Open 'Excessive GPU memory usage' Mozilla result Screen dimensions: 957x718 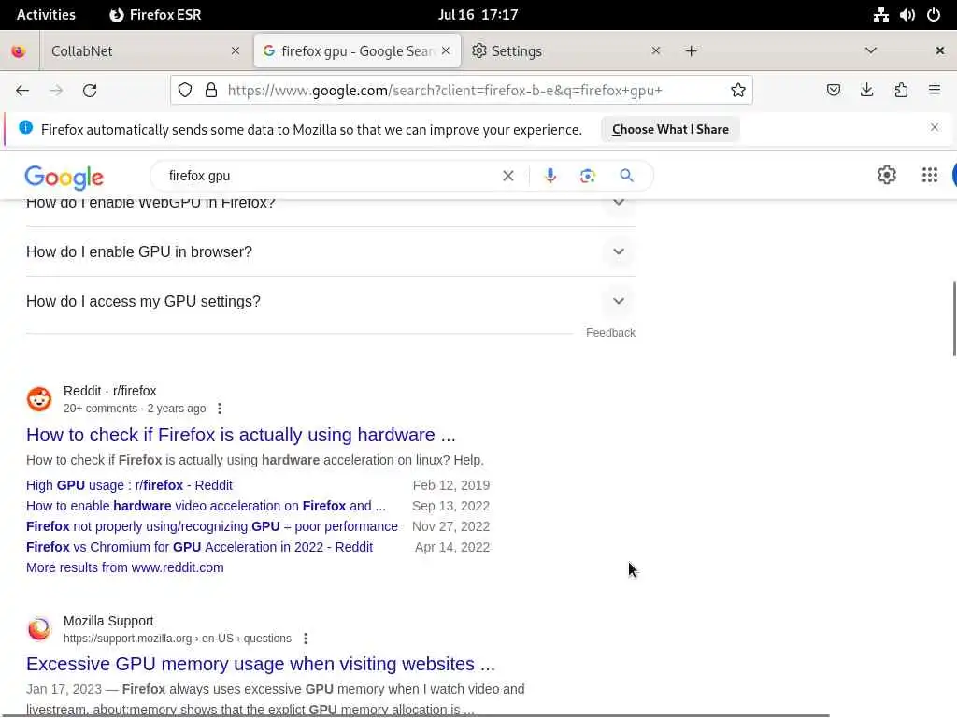(x=261, y=664)
